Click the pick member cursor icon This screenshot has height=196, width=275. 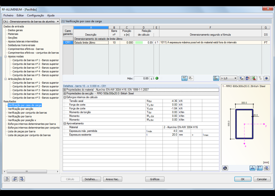pyautogui.click(x=260, y=78)
